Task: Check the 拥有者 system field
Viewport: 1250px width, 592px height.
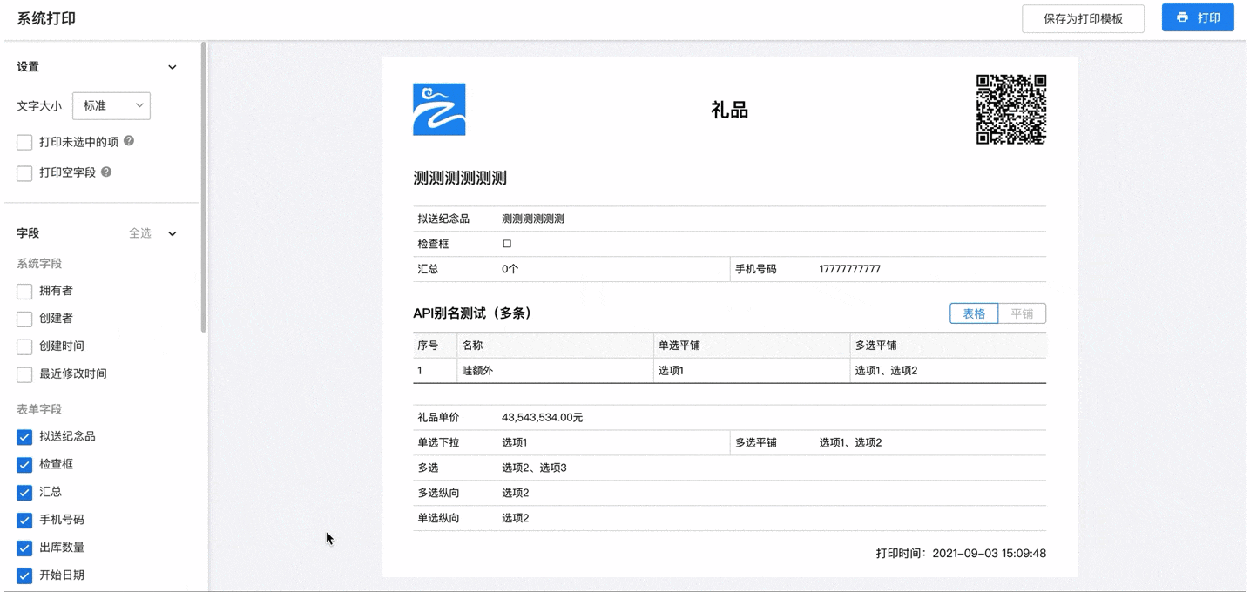Action: 24,292
